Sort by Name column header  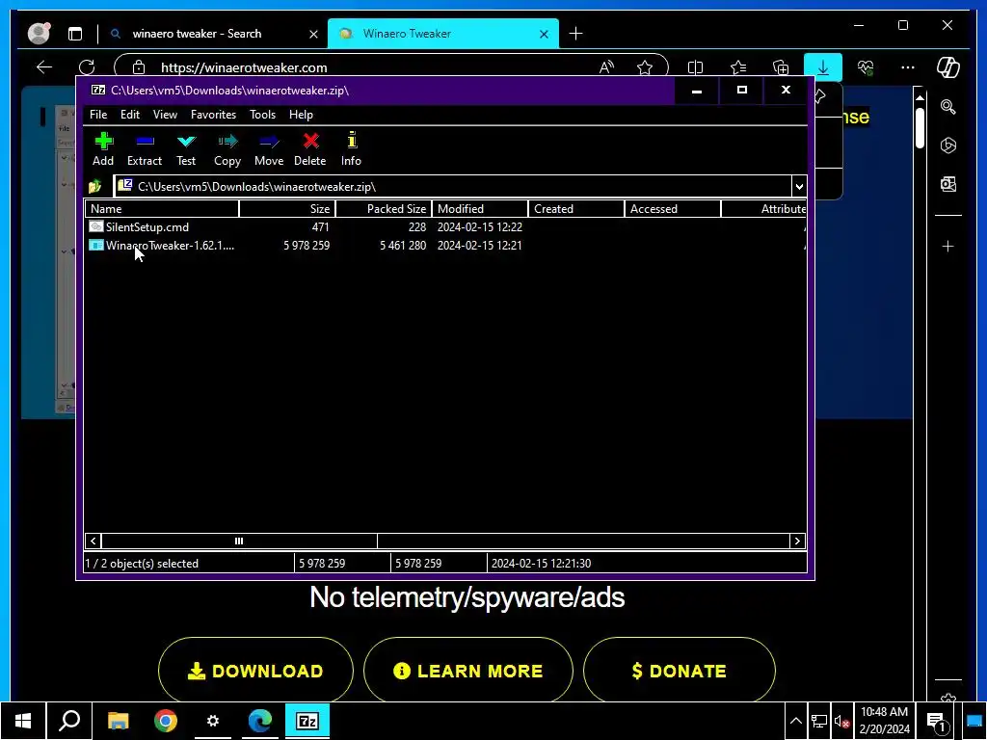point(162,209)
